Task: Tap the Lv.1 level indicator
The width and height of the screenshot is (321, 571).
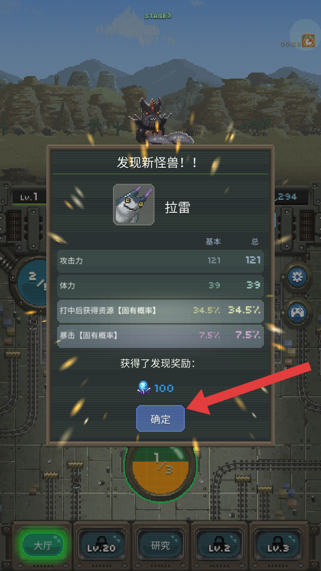Action: click(x=30, y=197)
